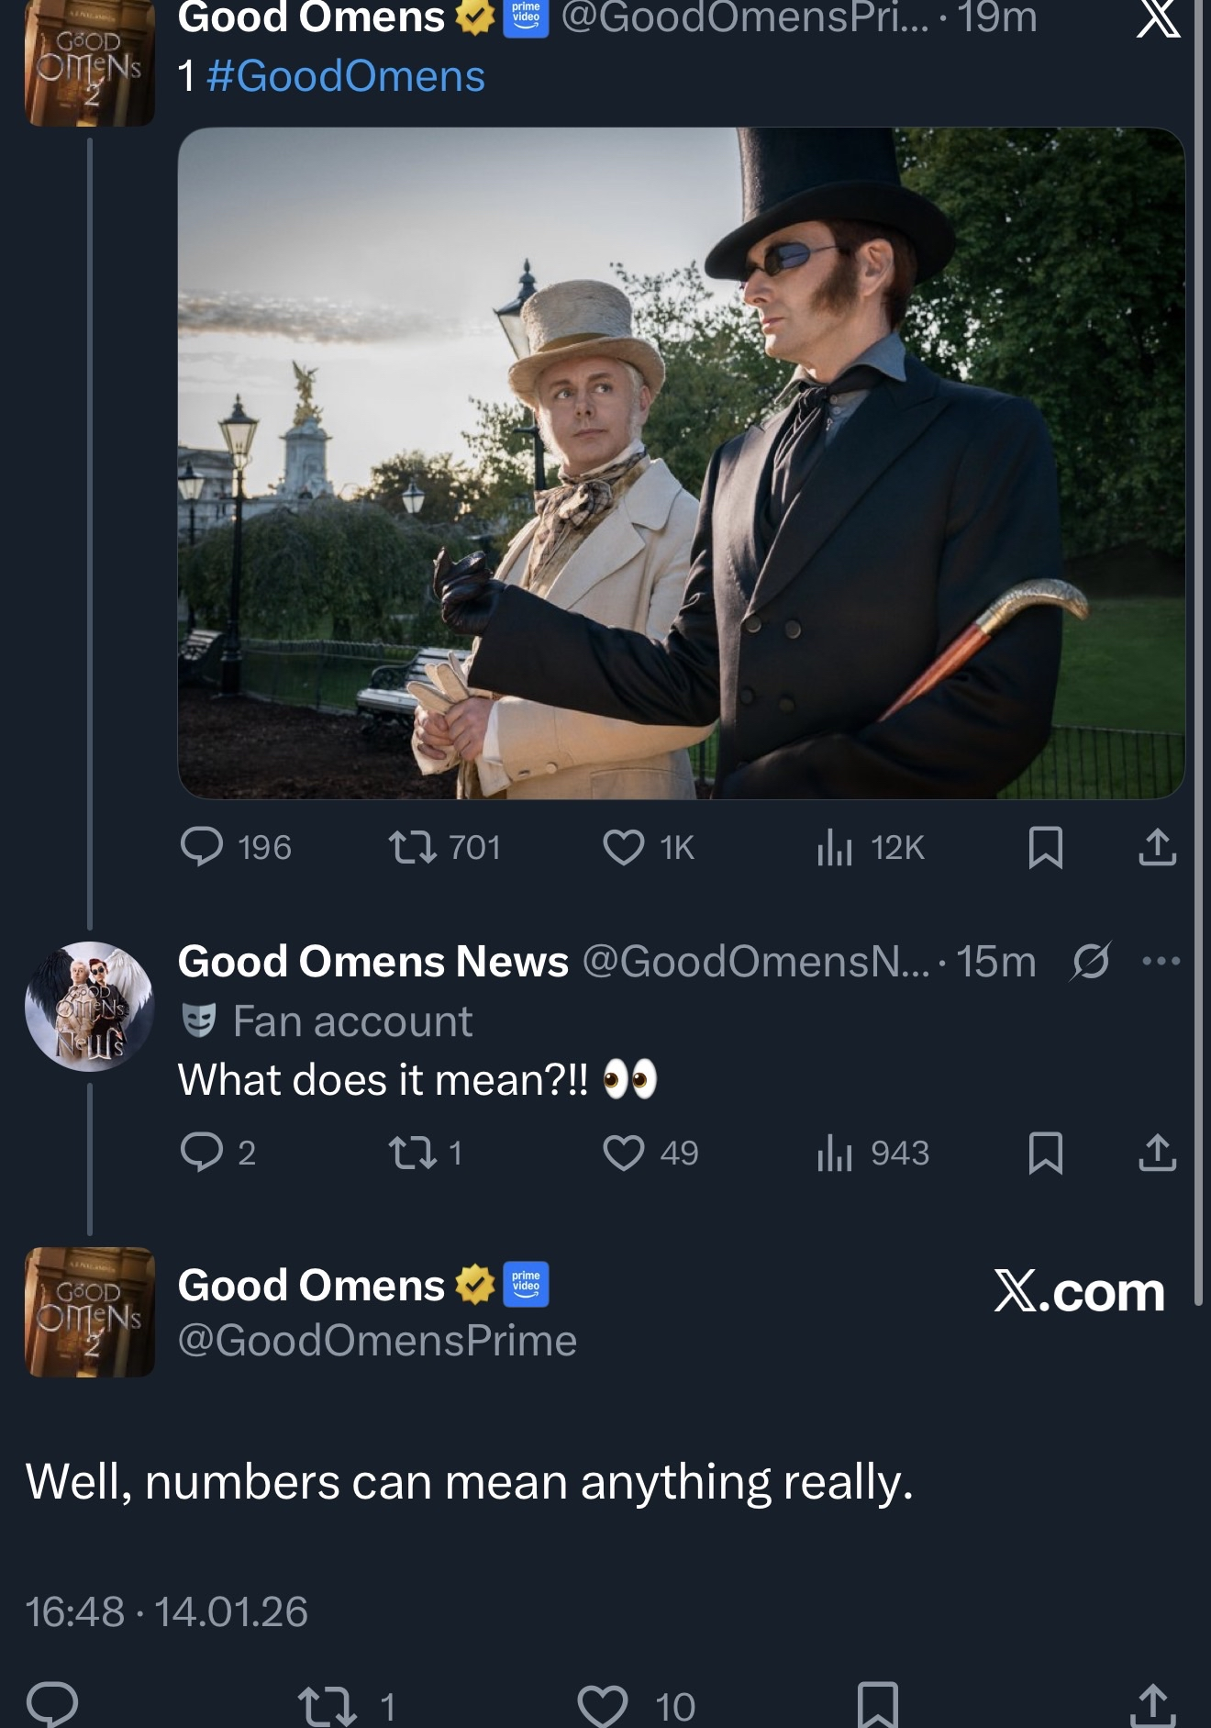Bookmark the Good Omens News reply

click(x=1046, y=1153)
